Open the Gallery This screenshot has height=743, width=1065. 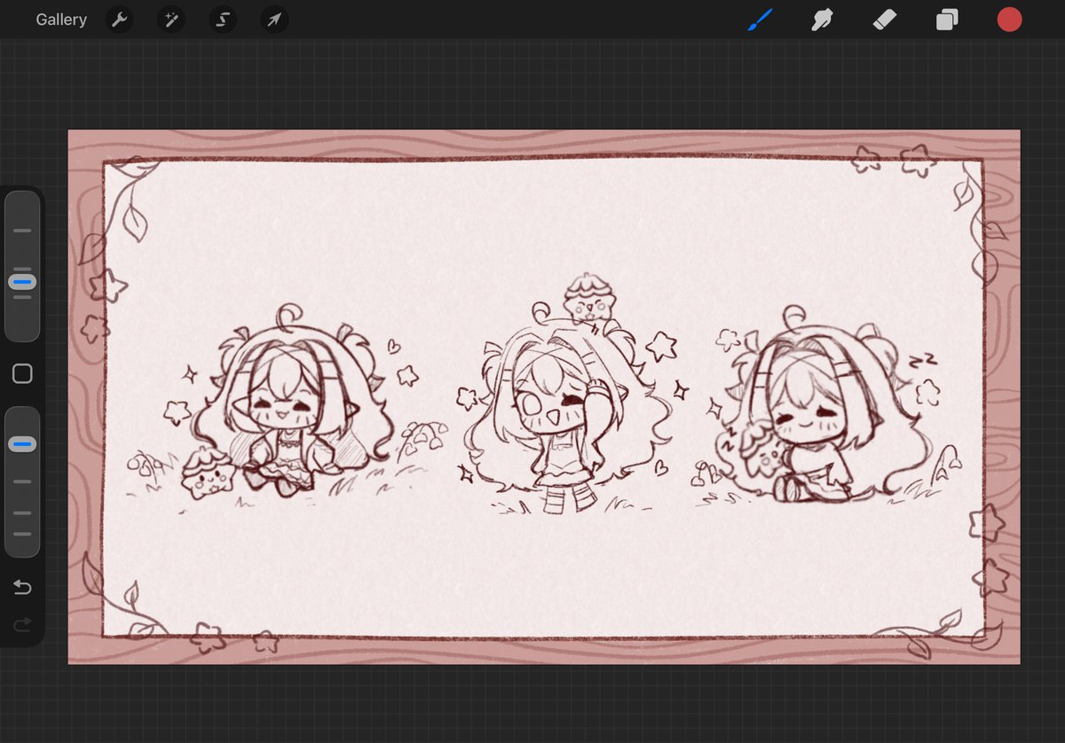pos(61,20)
